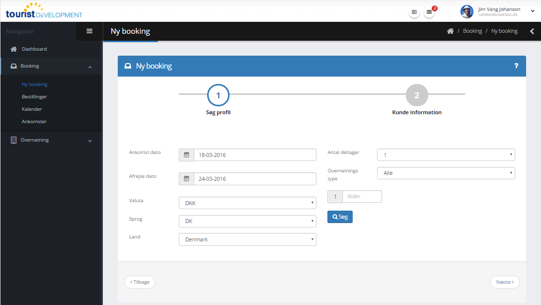Open calendar picker for Afrejse dato

(x=186, y=179)
